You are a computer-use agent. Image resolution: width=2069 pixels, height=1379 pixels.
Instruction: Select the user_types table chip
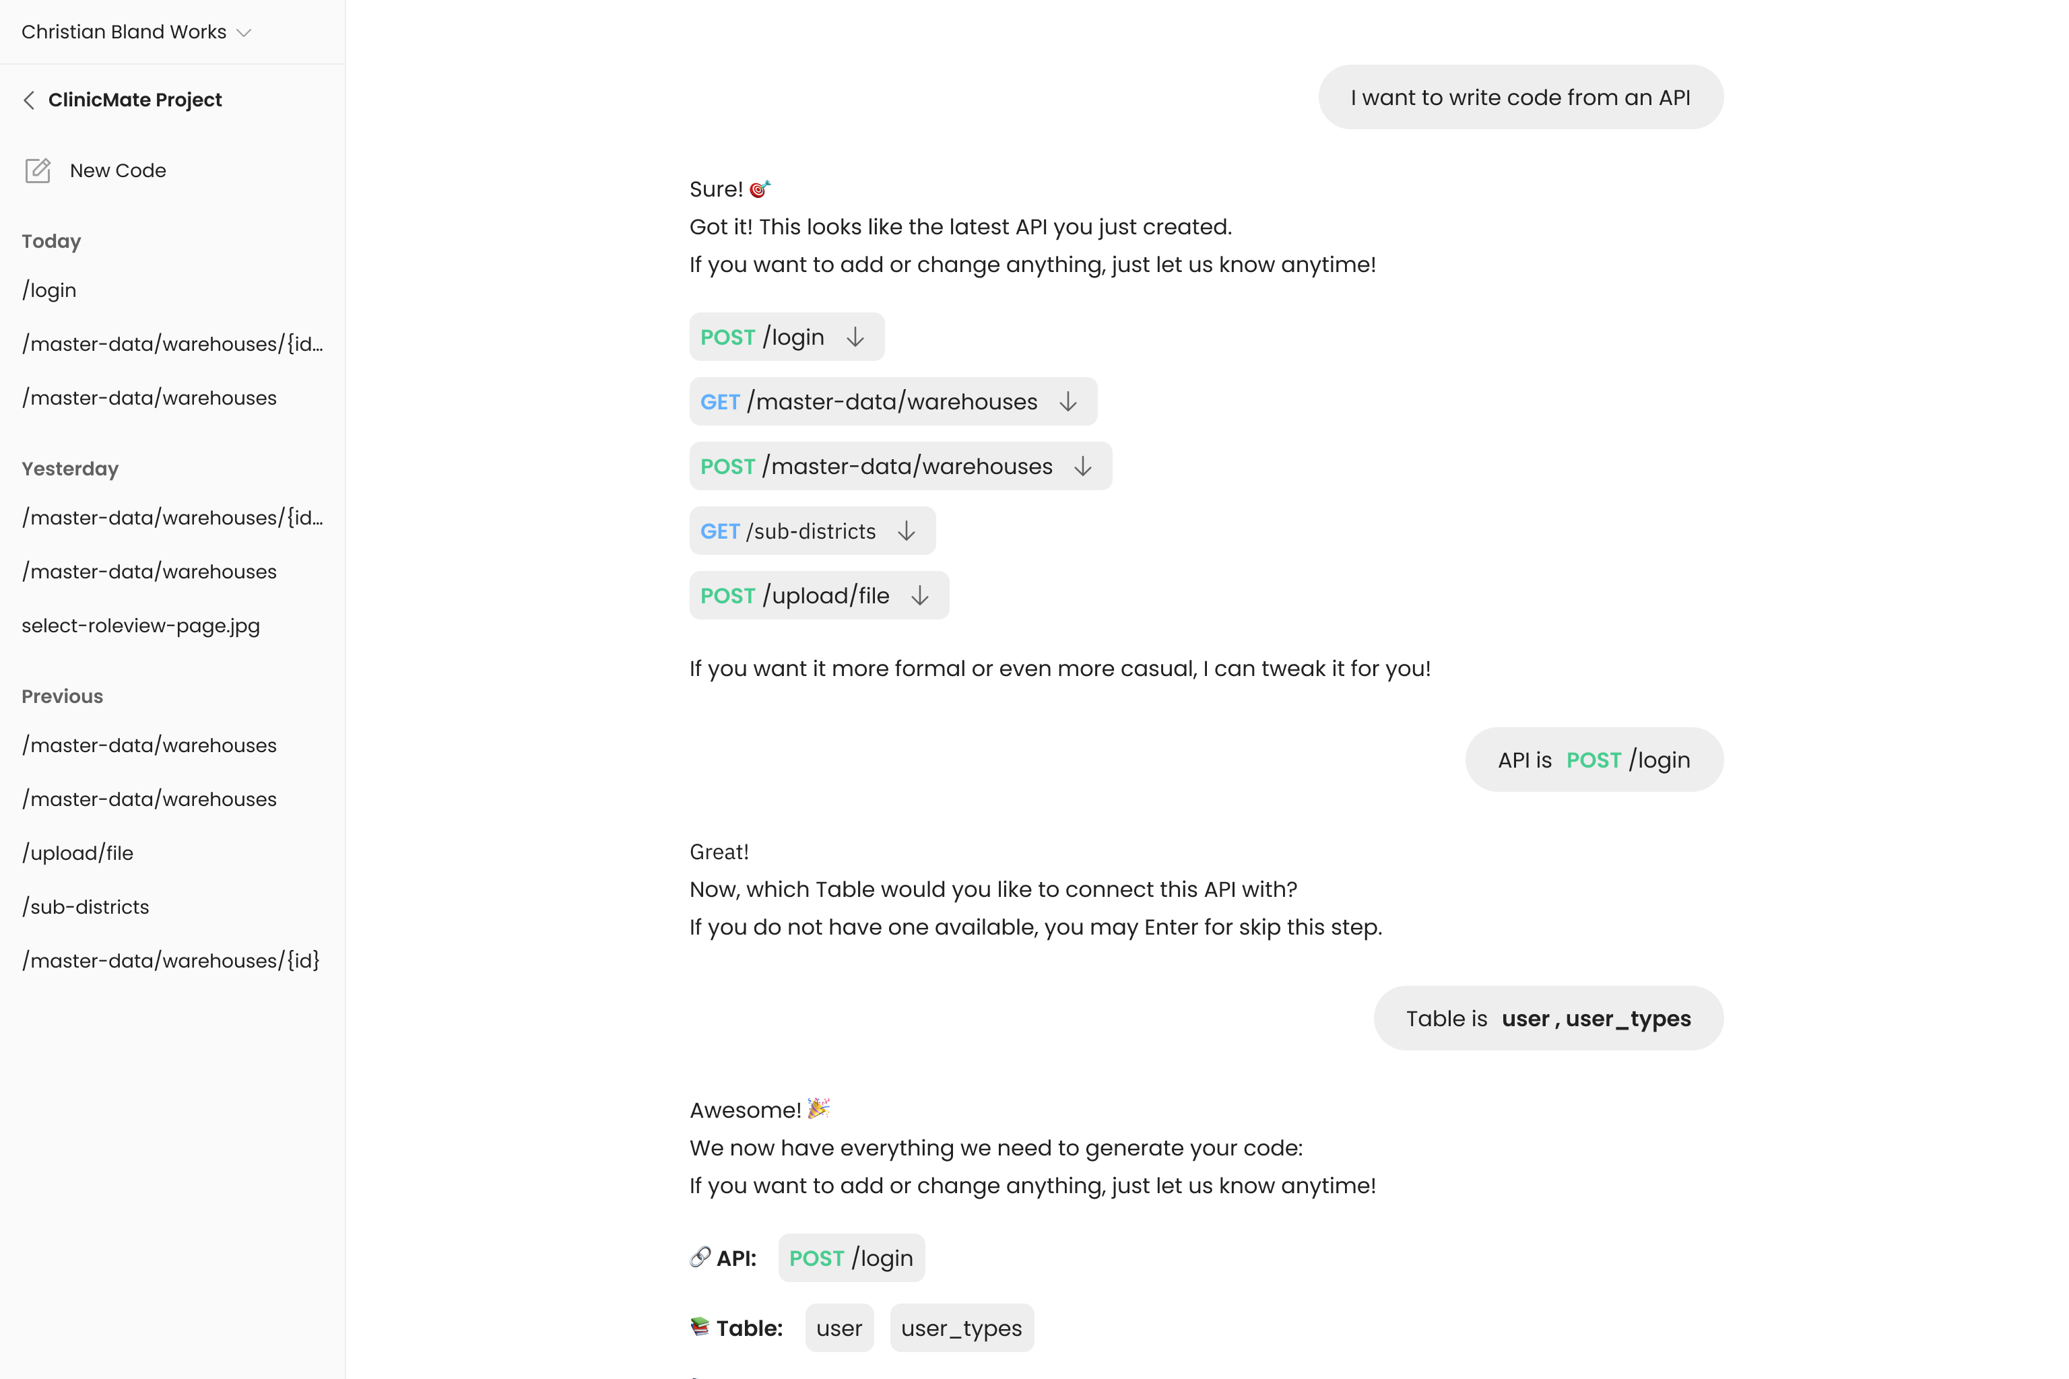coord(962,1328)
